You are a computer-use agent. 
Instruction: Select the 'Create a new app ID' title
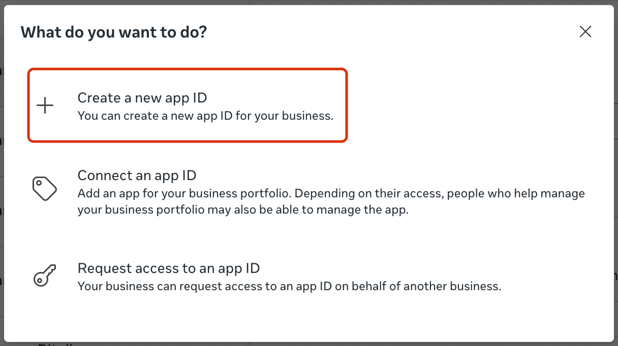click(142, 97)
